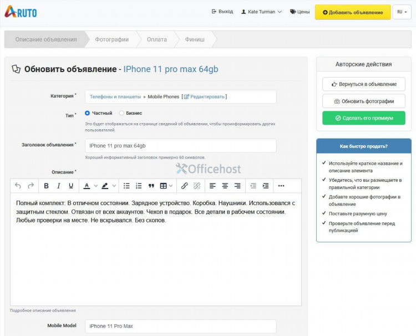Click the IPhone 11 pro max 64gb title link
This screenshot has height=336, width=416.
pos(171,69)
